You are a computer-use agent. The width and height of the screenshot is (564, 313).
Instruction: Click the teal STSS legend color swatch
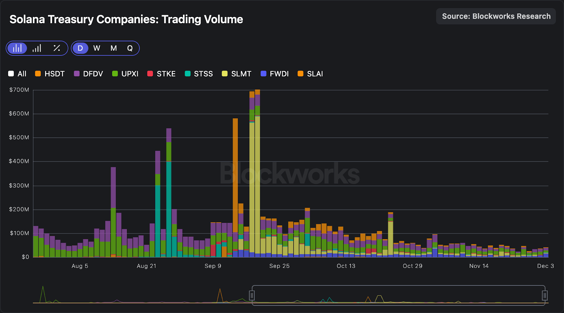coord(188,74)
